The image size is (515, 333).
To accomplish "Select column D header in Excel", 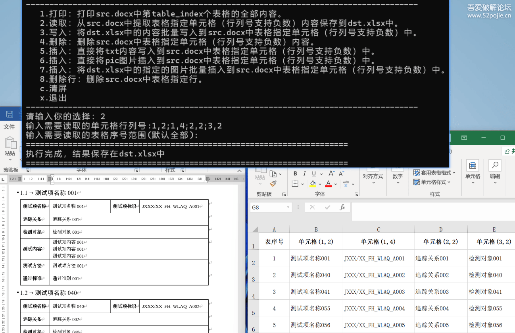I will [441, 229].
